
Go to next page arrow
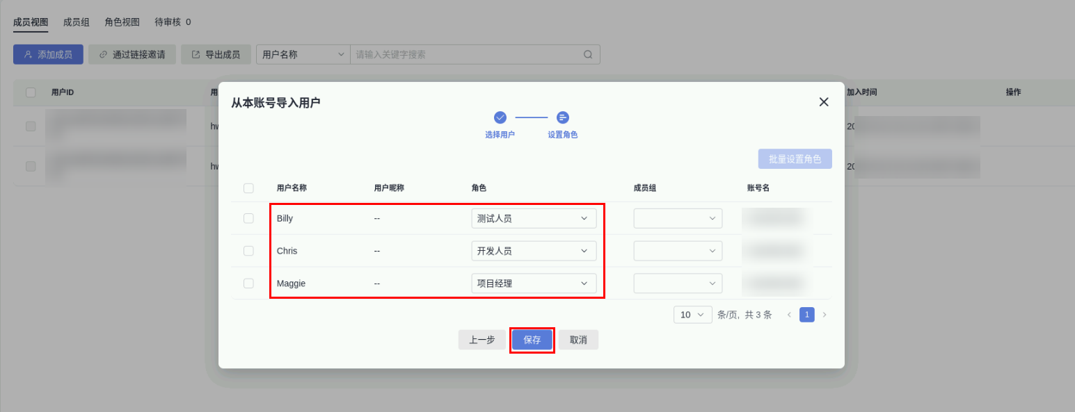(x=825, y=315)
